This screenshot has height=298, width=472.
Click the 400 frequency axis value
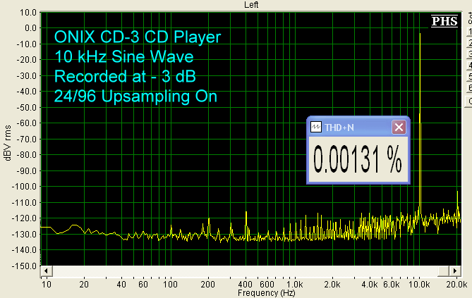click(245, 284)
